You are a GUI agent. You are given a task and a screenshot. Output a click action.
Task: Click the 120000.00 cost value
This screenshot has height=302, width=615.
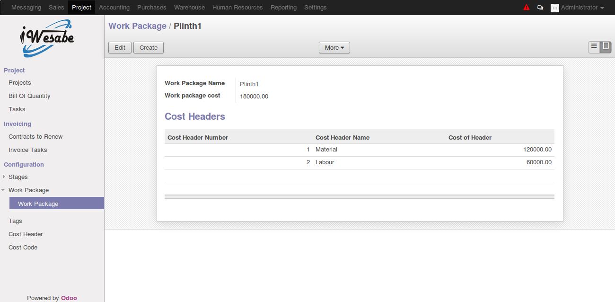coord(537,150)
